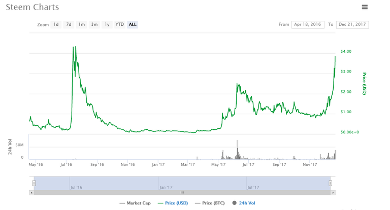Click the May '17 axis label
The height and width of the screenshot is (210, 390).
click(218, 164)
